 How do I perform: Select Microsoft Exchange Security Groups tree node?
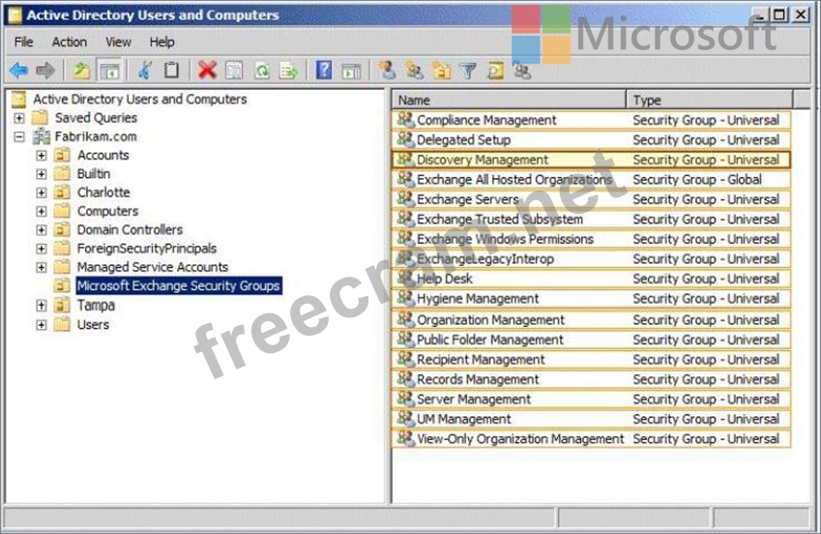coord(178,285)
